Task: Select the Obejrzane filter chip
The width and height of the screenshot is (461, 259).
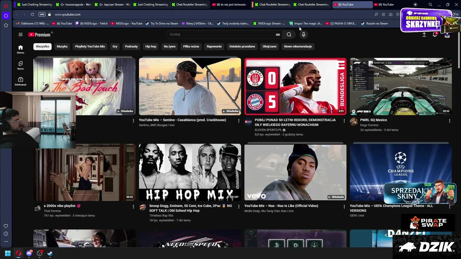Action: pos(269,46)
